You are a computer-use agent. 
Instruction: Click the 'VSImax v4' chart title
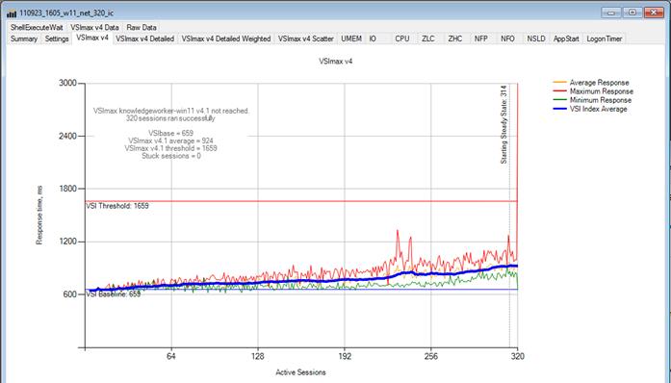335,62
